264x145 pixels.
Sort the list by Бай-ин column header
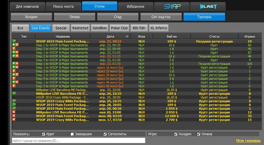(x=172, y=36)
